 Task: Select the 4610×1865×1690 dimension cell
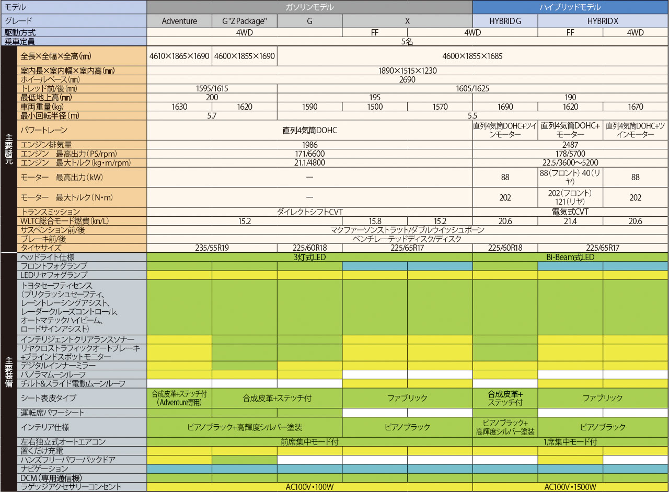click(x=179, y=56)
